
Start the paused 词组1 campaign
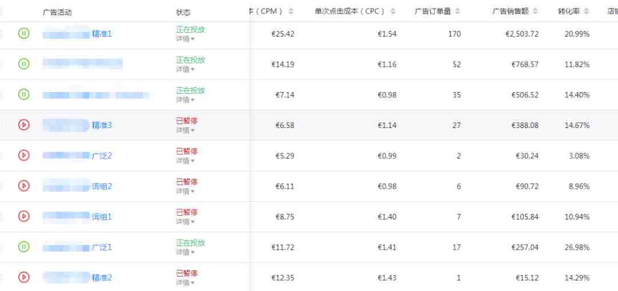23,216
